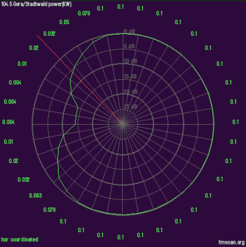Click the 0.063 power value label
This screenshot has height=247, width=246.
tap(36, 195)
